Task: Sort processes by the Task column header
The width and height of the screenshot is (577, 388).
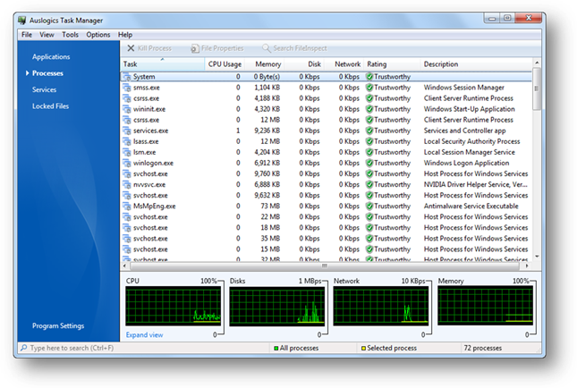Action: tap(161, 64)
